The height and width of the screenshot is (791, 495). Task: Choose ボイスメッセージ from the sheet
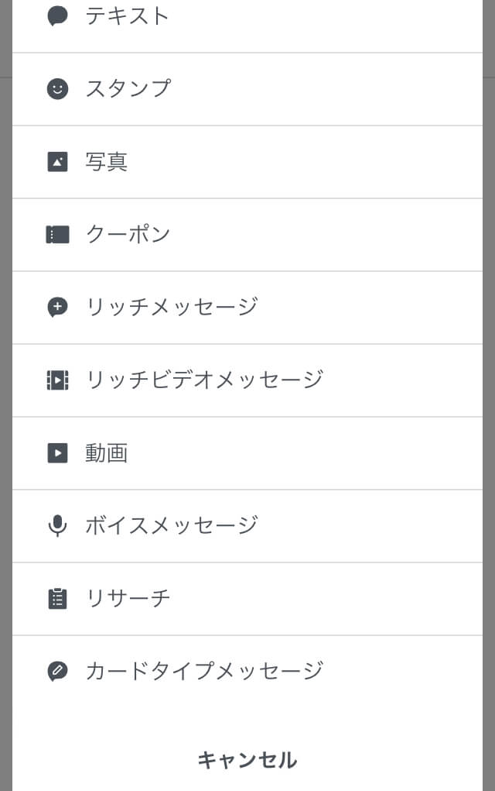pyautogui.click(x=172, y=525)
